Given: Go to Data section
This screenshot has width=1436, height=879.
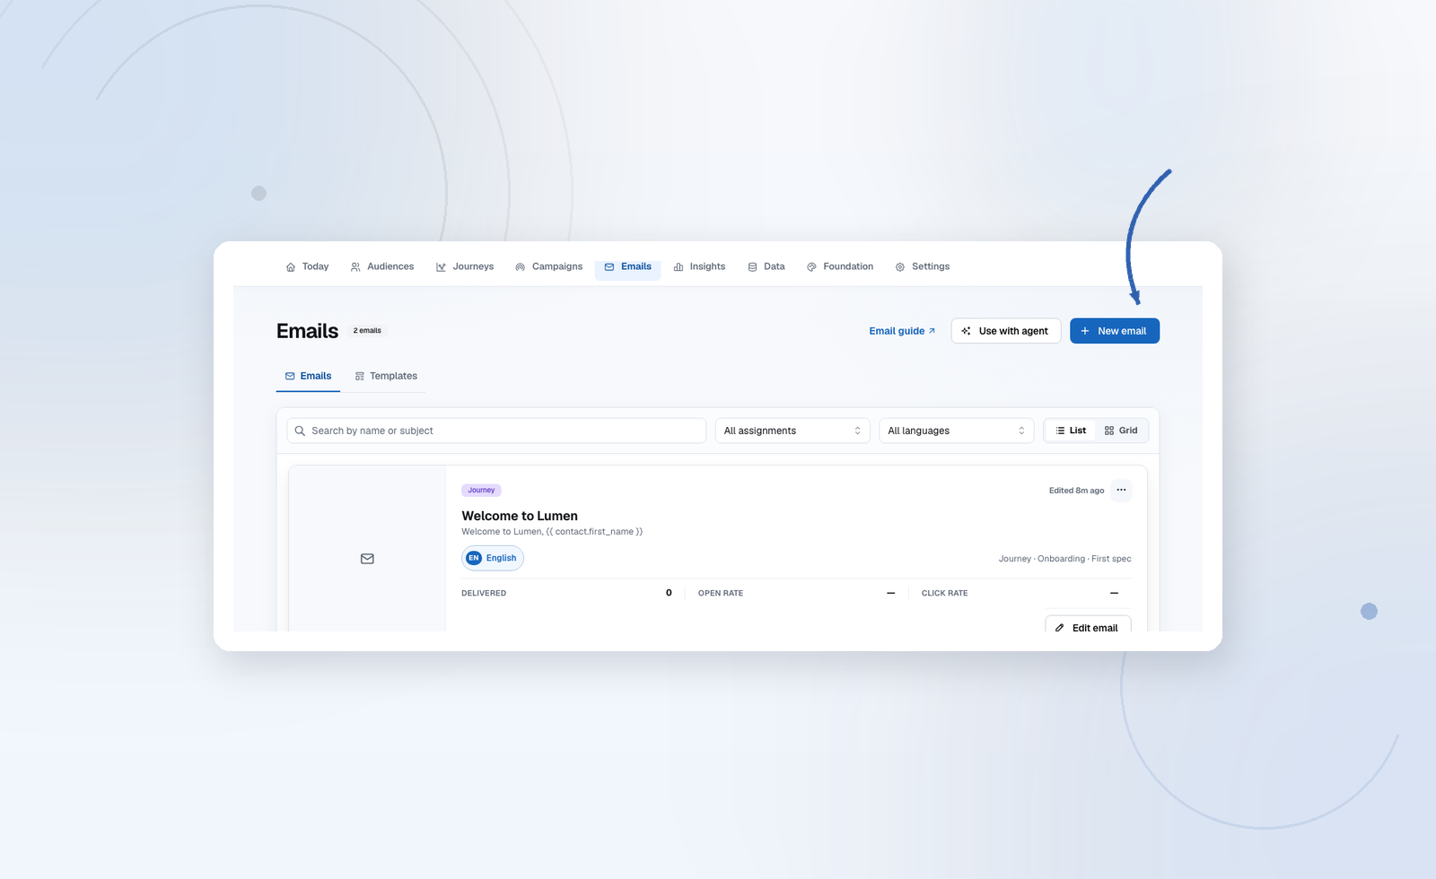Looking at the screenshot, I should pyautogui.click(x=766, y=266).
